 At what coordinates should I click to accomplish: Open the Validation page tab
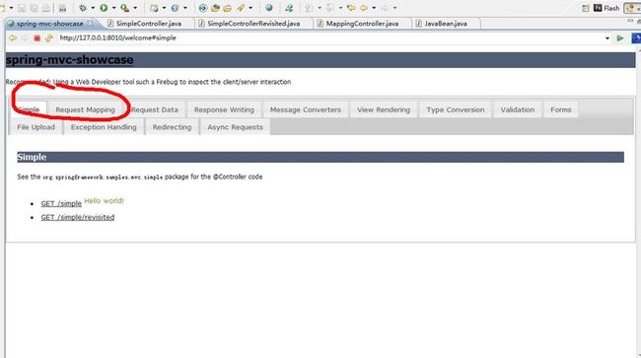coord(518,109)
